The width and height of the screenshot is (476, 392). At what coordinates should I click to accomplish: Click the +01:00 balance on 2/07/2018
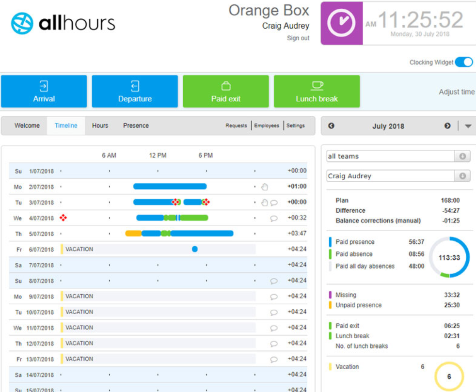pos(297,186)
